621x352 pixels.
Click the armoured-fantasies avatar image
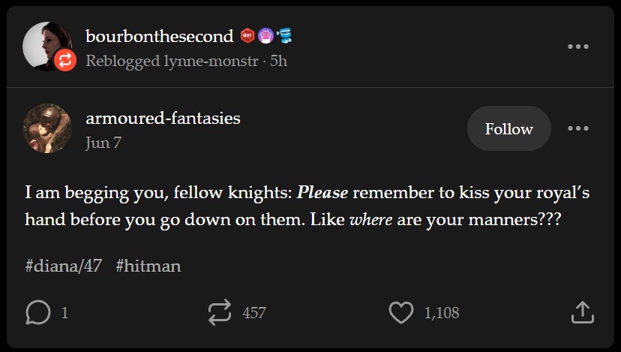[x=48, y=128]
